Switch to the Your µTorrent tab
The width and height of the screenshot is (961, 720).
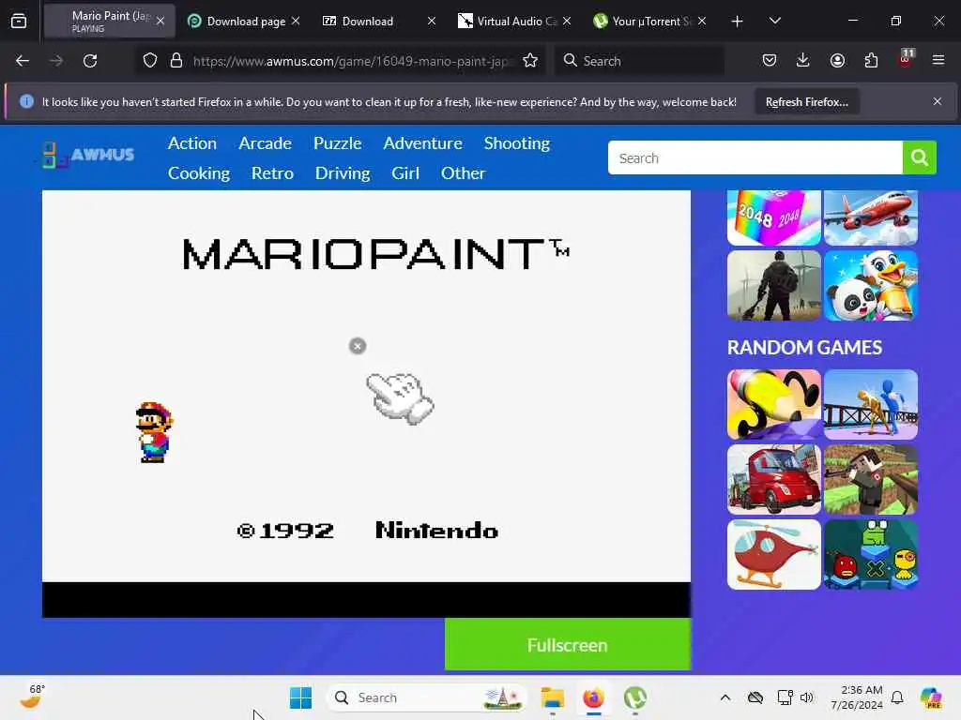click(x=650, y=21)
